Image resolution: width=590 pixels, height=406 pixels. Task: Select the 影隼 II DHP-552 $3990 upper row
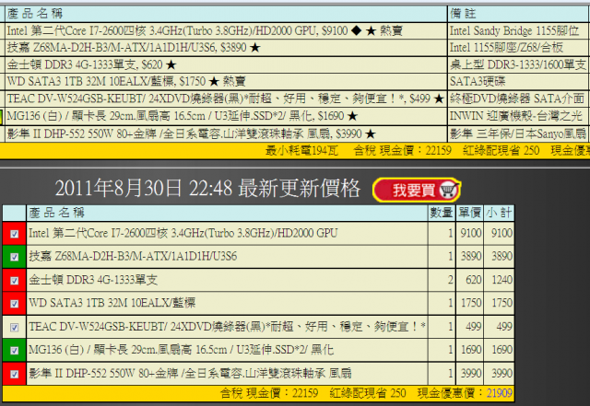[226, 133]
